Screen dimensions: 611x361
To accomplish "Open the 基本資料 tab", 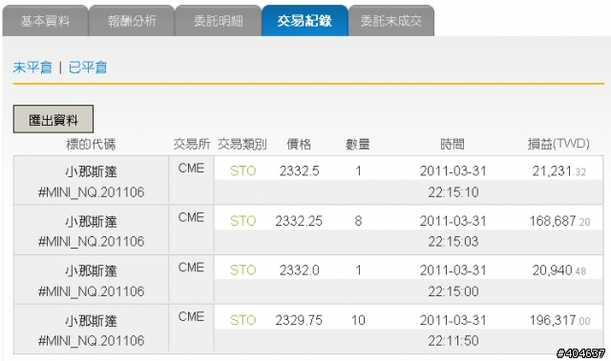I will pos(46,21).
